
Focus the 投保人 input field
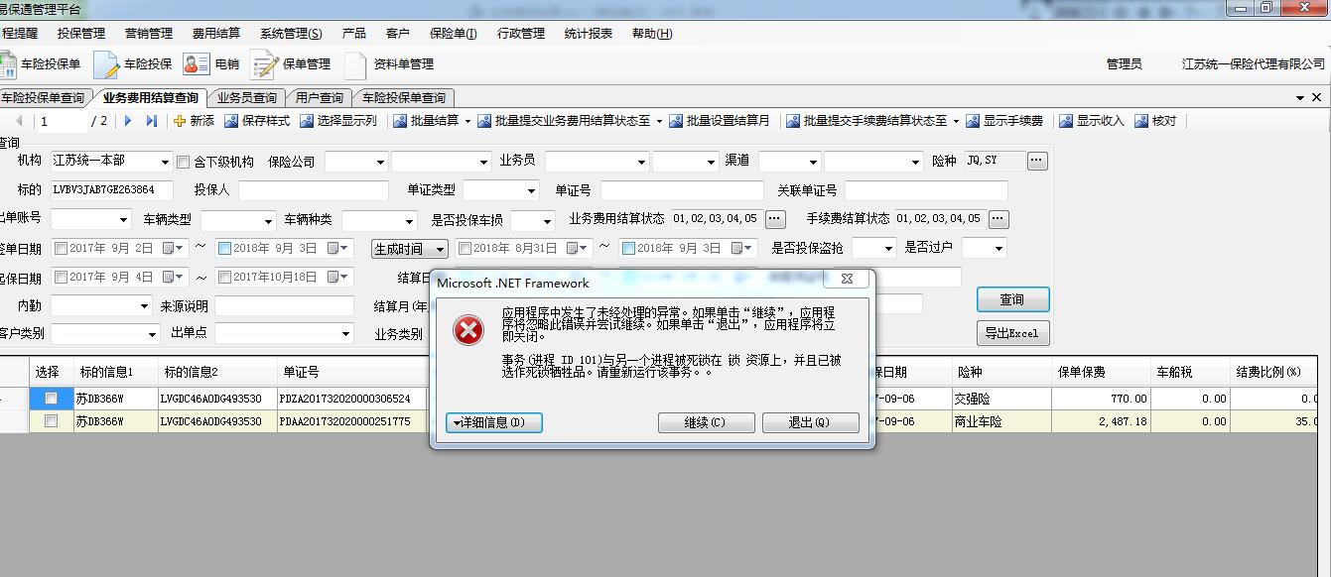tap(314, 190)
